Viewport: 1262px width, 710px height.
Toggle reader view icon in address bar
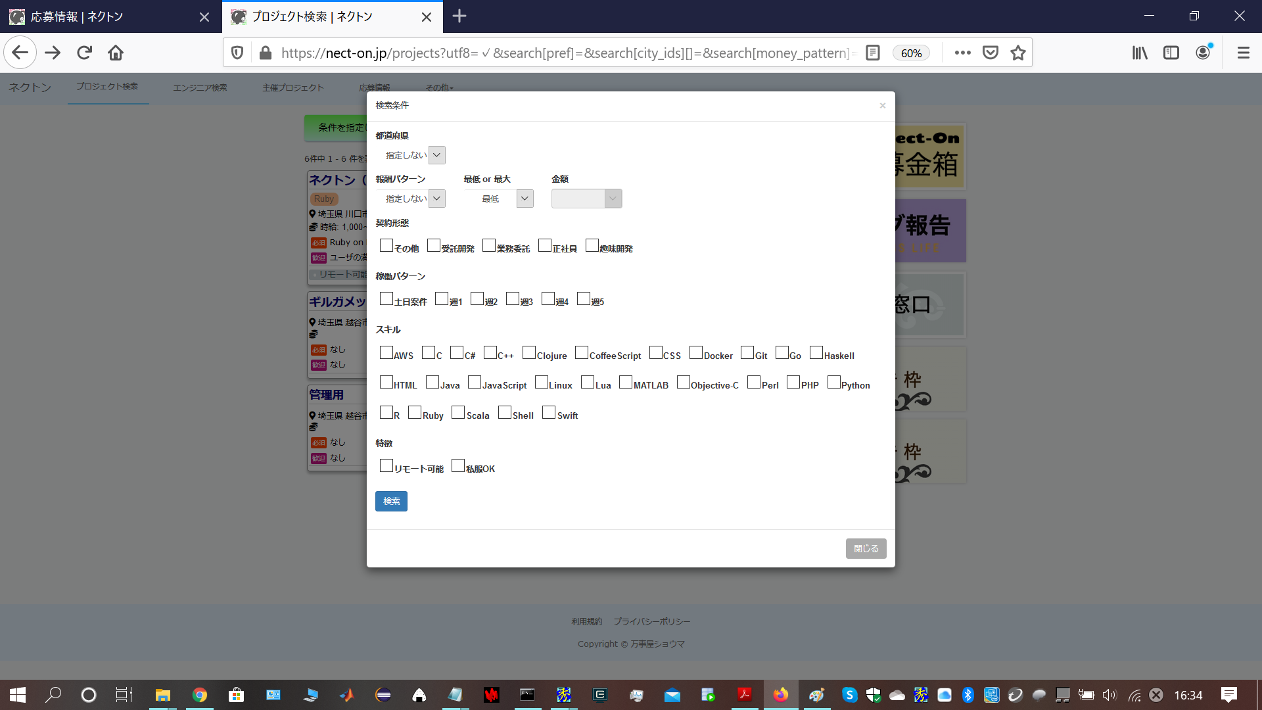[873, 53]
